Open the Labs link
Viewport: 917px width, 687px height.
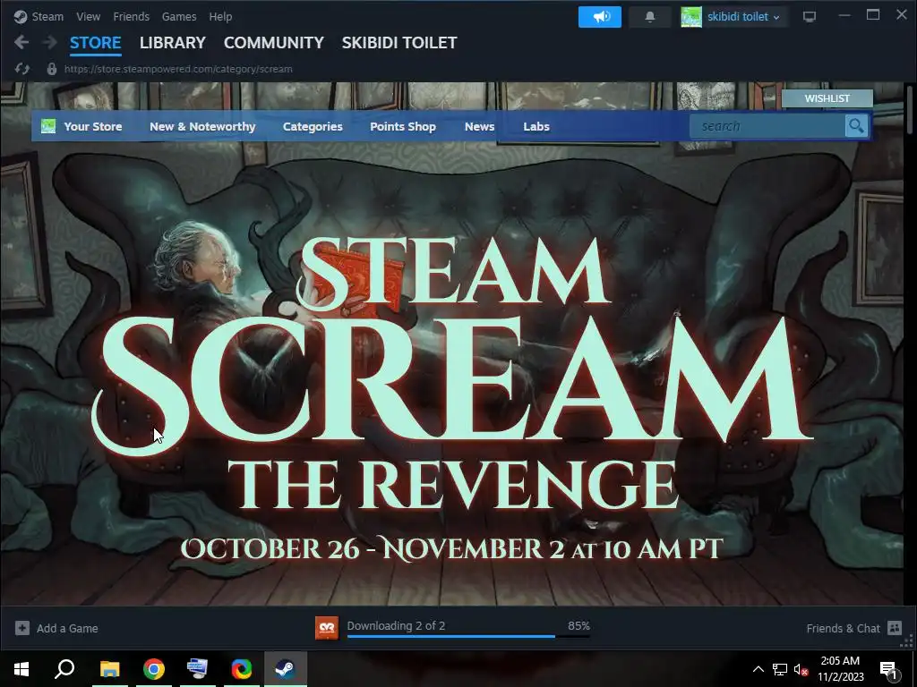536,126
